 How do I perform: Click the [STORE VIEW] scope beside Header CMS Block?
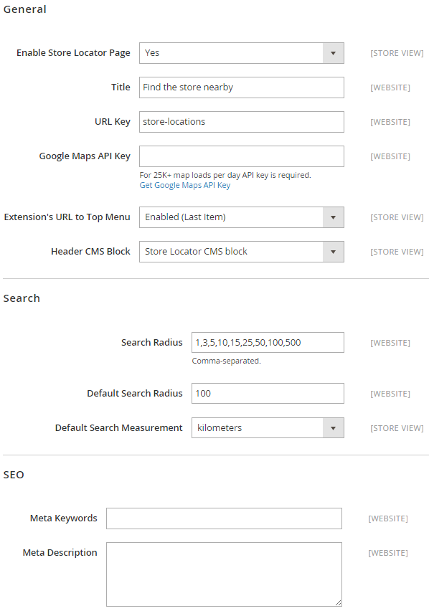click(397, 252)
